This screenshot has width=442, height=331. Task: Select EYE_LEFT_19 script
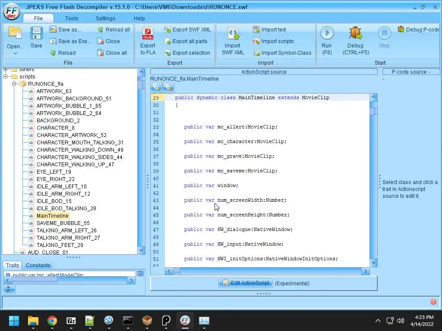(x=54, y=172)
